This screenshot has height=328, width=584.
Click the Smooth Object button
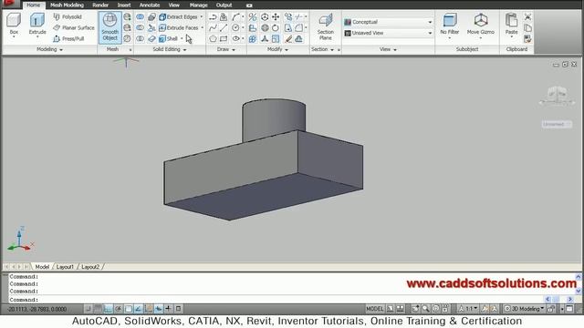pyautogui.click(x=109, y=26)
